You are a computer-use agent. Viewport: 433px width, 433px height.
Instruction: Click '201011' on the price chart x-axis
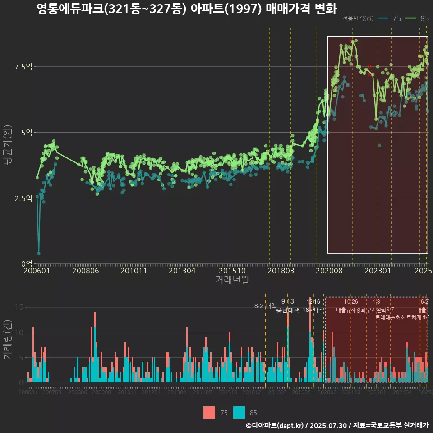tap(134, 271)
